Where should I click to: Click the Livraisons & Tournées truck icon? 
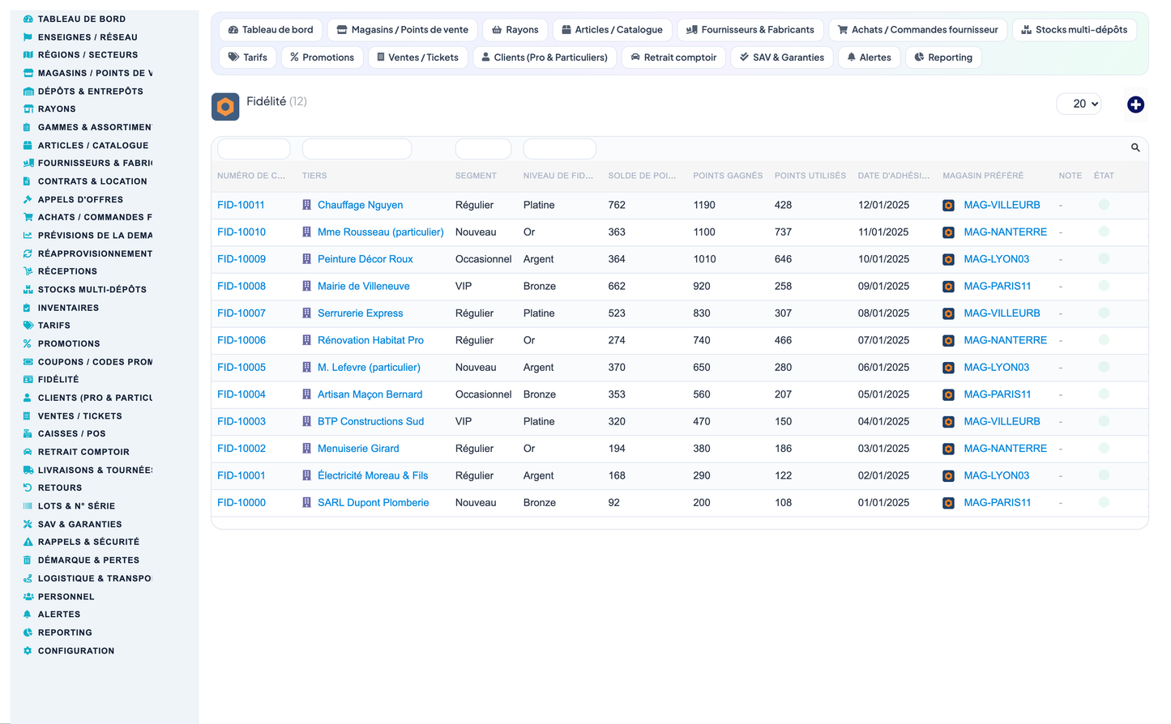(x=28, y=470)
